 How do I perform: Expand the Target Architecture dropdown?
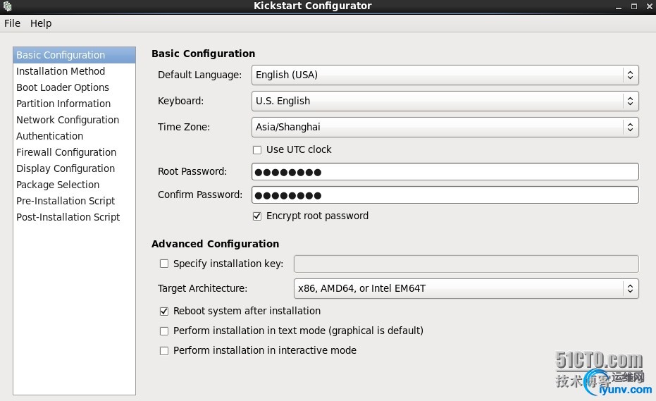[x=466, y=288]
